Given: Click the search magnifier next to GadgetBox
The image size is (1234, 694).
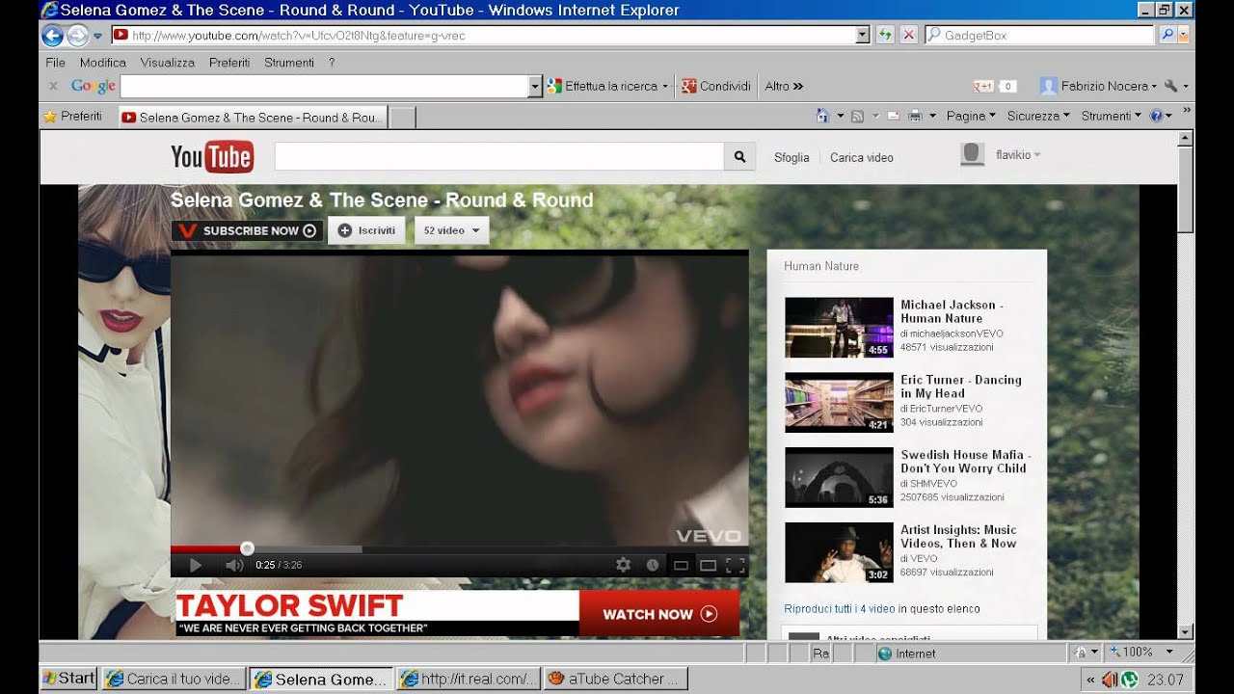Looking at the screenshot, I should point(1167,35).
